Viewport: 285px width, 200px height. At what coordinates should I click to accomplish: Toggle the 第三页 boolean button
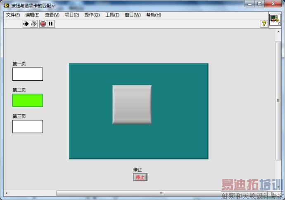click(x=28, y=127)
